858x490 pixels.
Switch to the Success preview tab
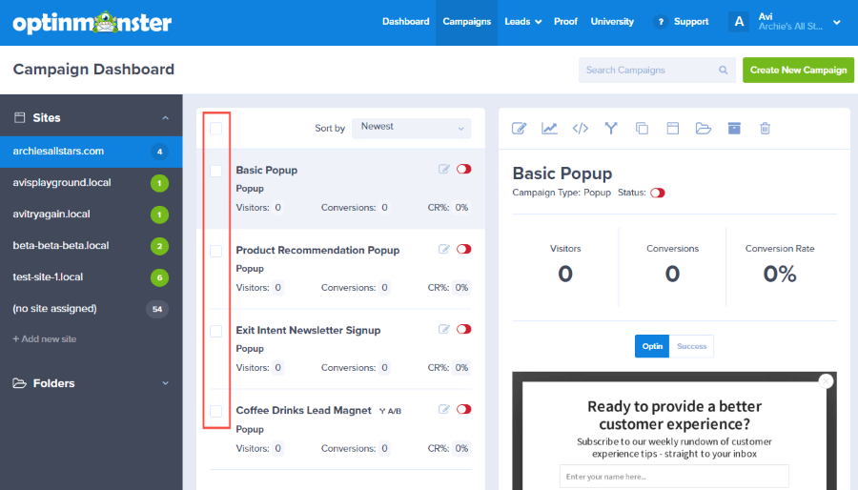692,346
